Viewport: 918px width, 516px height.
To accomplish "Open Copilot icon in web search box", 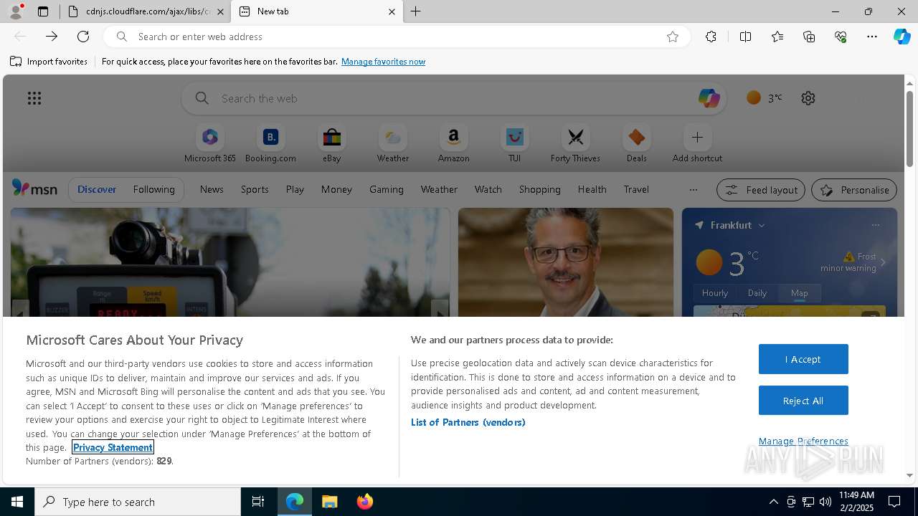I will [709, 98].
